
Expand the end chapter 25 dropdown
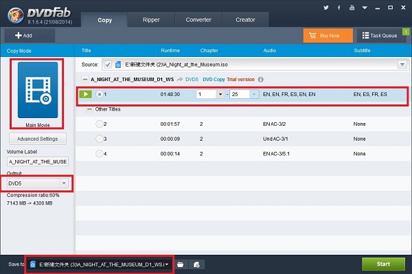(254, 94)
